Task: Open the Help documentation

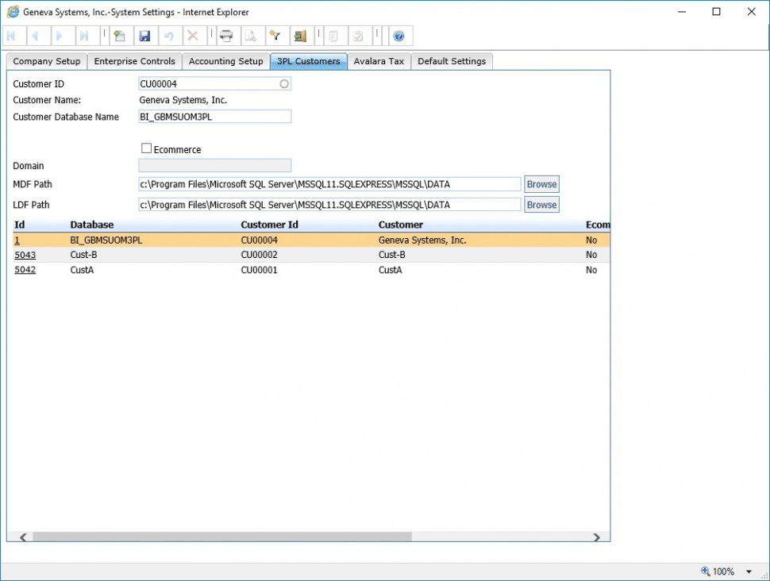Action: point(398,35)
